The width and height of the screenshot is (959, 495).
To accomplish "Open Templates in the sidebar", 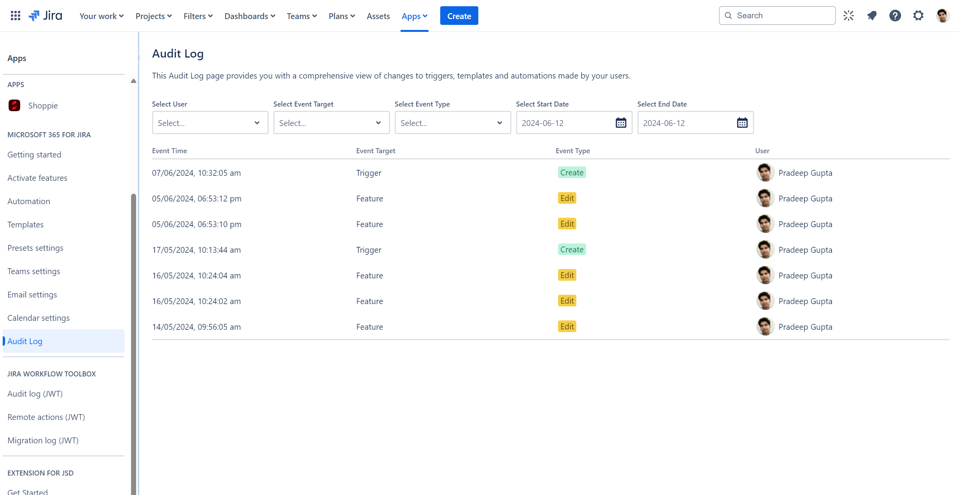I will [26, 224].
